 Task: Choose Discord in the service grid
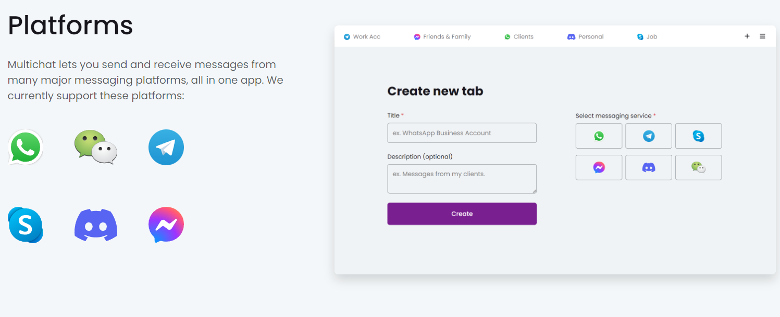649,167
